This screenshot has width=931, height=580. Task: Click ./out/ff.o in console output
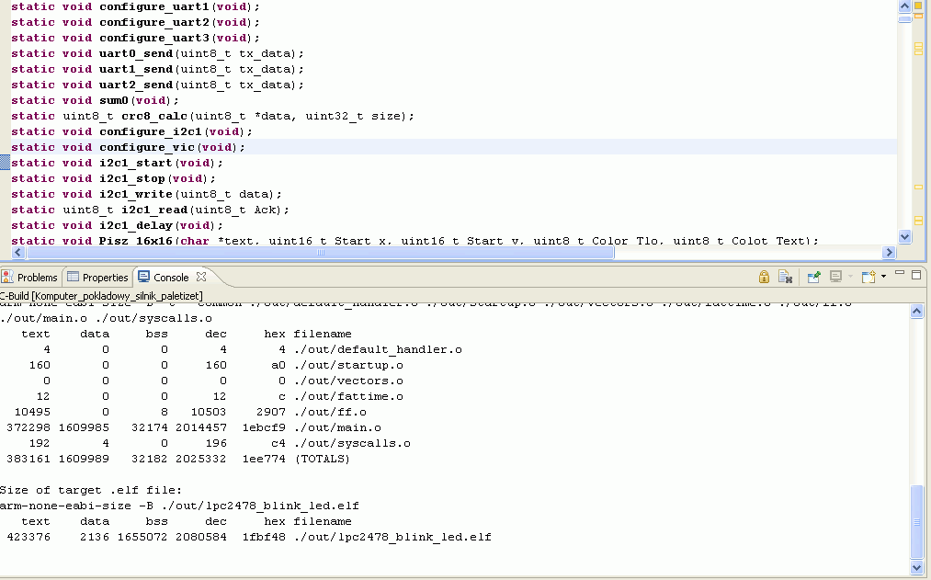point(330,412)
